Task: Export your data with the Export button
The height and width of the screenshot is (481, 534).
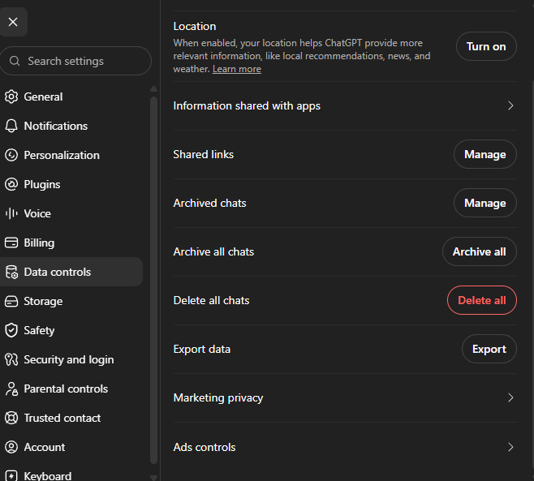Action: click(489, 349)
